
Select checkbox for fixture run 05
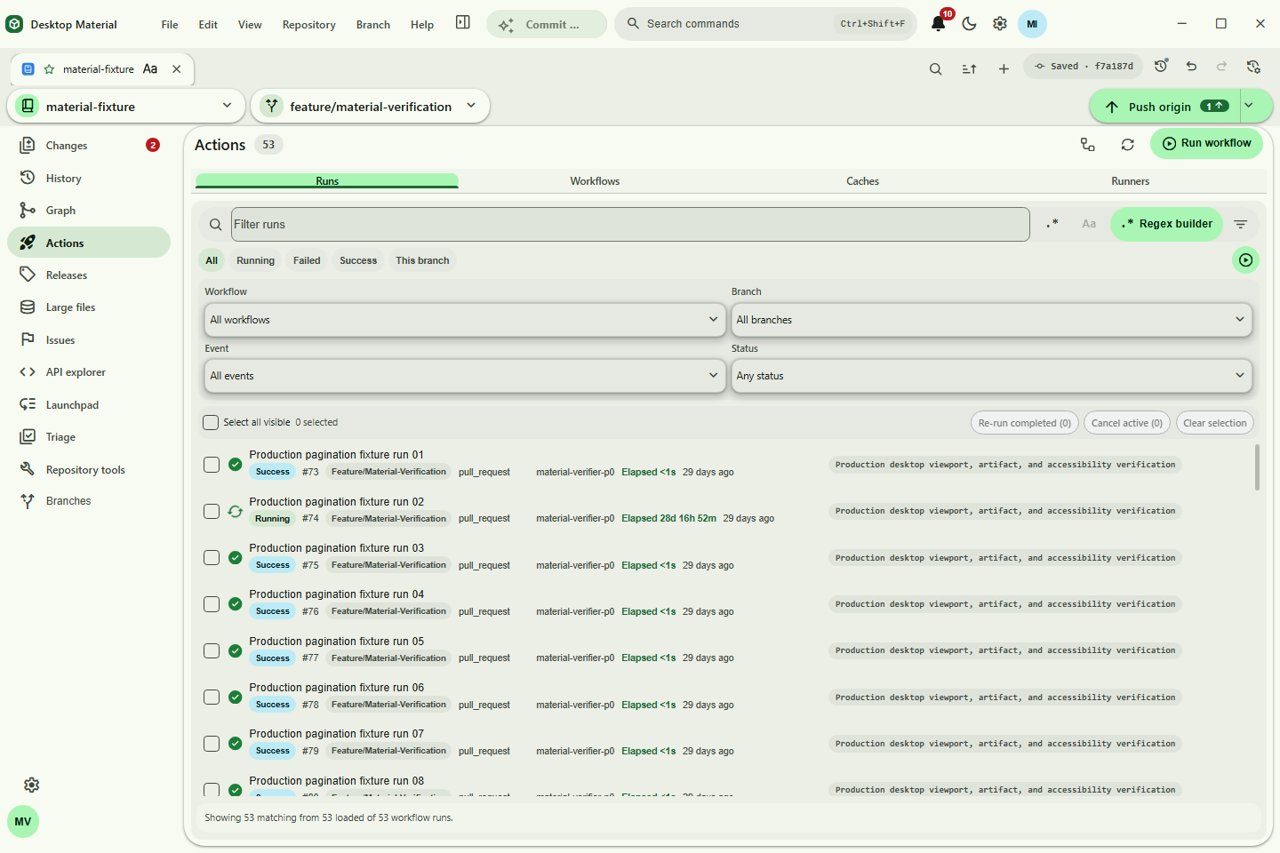tap(212, 650)
